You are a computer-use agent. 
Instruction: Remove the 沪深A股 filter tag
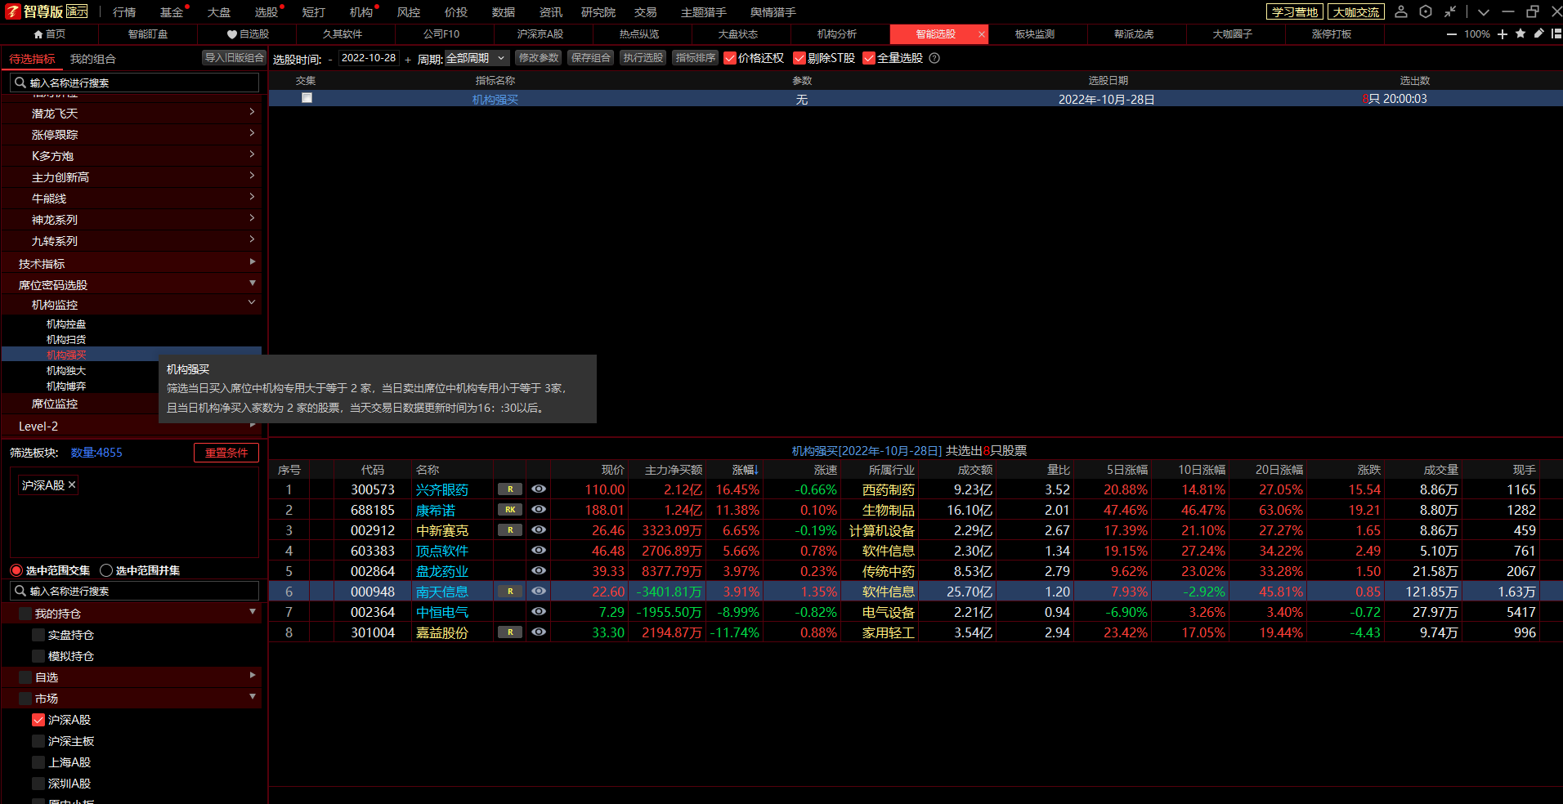[x=72, y=485]
